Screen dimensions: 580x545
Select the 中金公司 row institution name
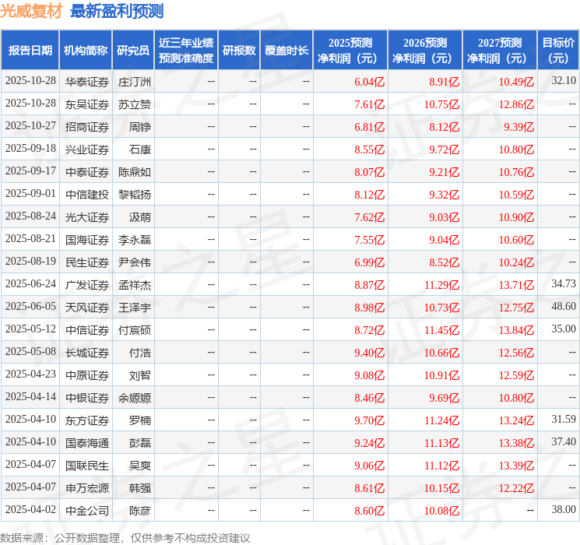[86, 511]
